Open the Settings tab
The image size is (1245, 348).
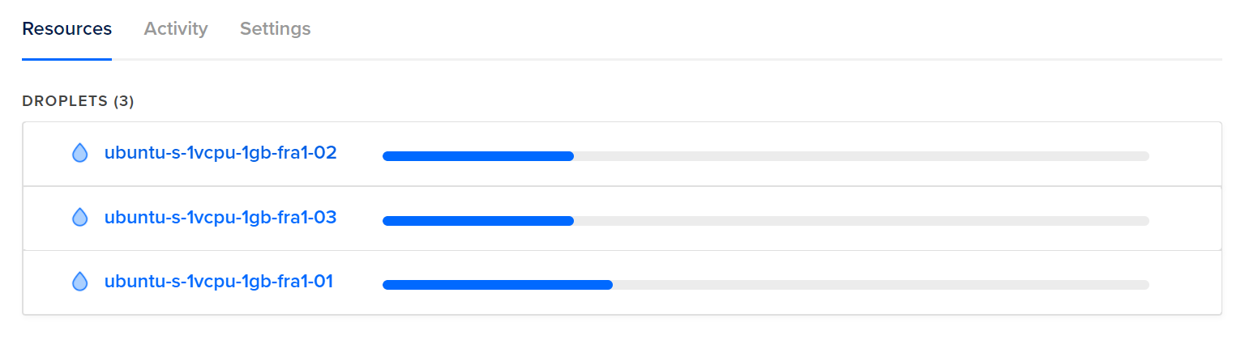[276, 29]
